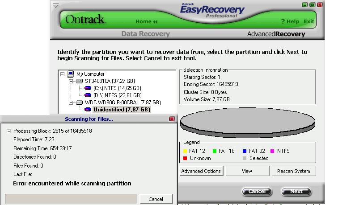Click Rescan System
The height and width of the screenshot is (205, 338).
294,171
